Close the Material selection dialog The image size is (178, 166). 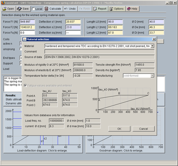[154, 39]
